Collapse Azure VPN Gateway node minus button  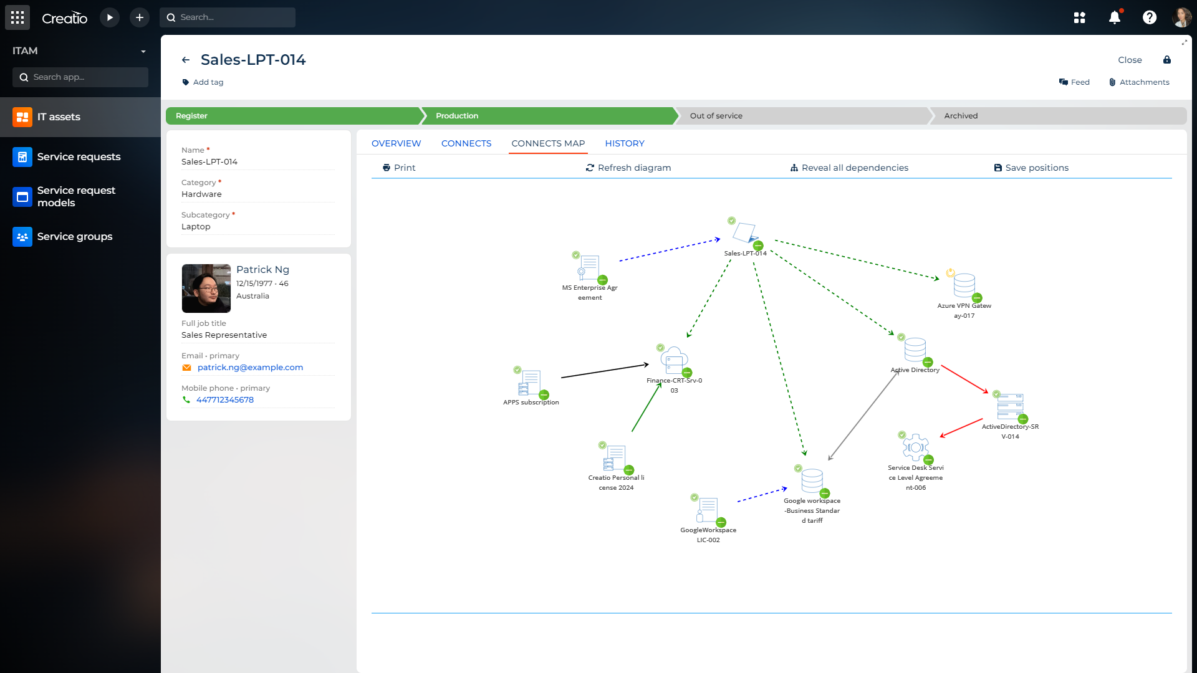click(977, 298)
